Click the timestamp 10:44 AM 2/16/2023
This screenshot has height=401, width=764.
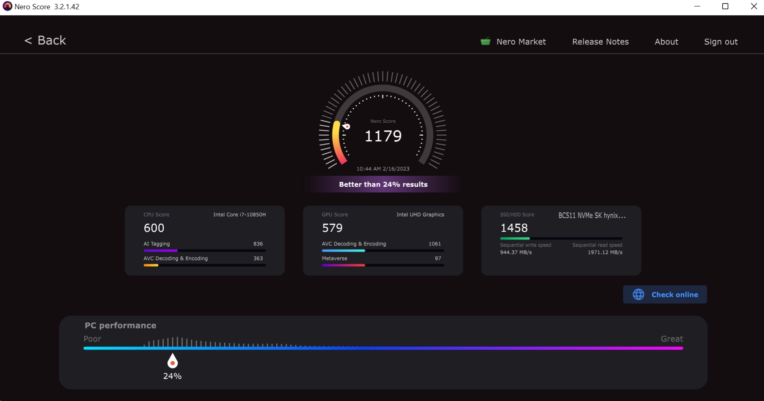[x=383, y=169]
